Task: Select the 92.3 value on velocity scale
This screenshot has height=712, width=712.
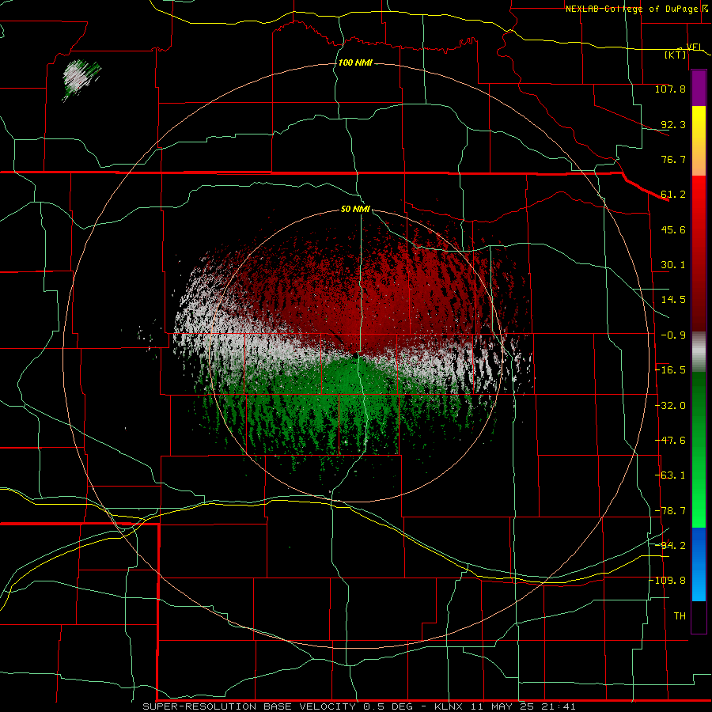Action: tap(673, 124)
